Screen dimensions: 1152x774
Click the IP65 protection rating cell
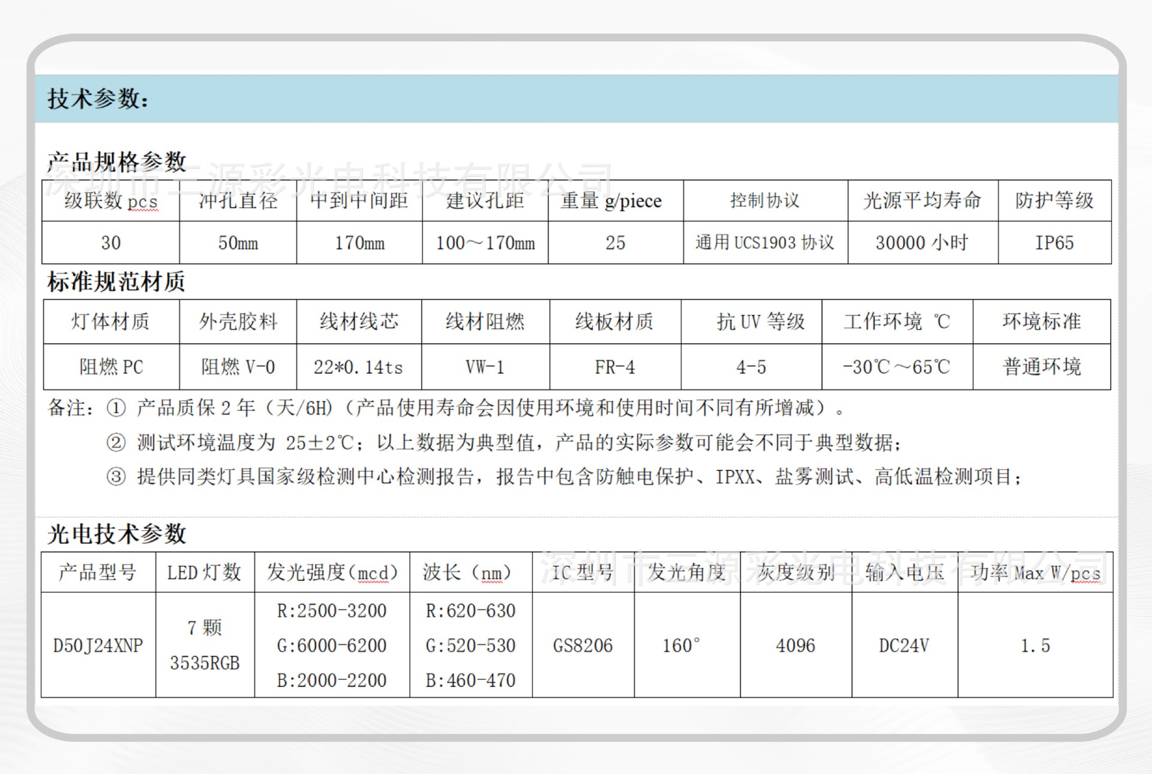click(x=1054, y=243)
